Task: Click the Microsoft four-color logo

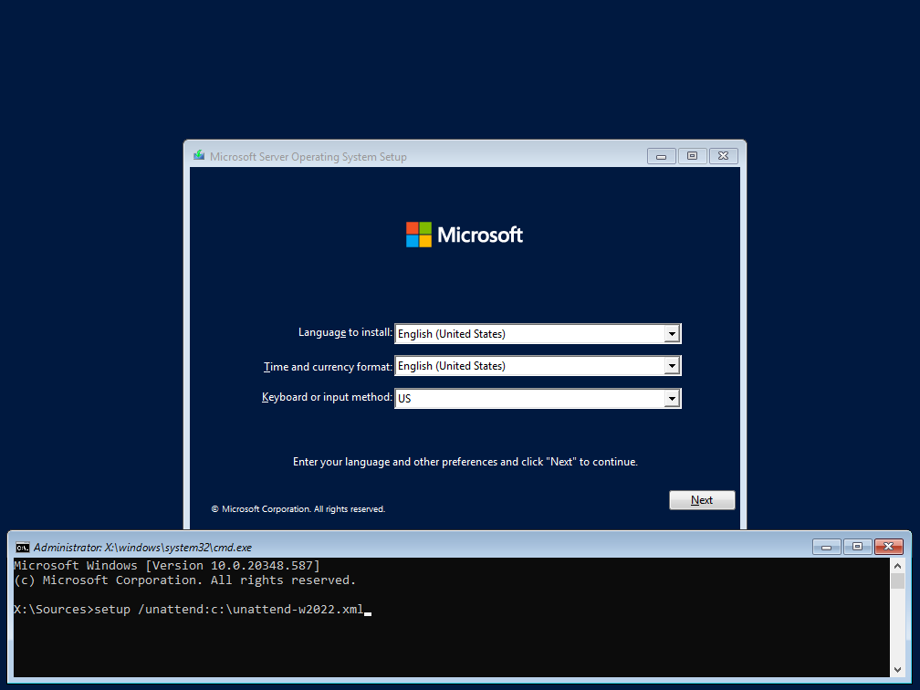Action: pos(419,235)
